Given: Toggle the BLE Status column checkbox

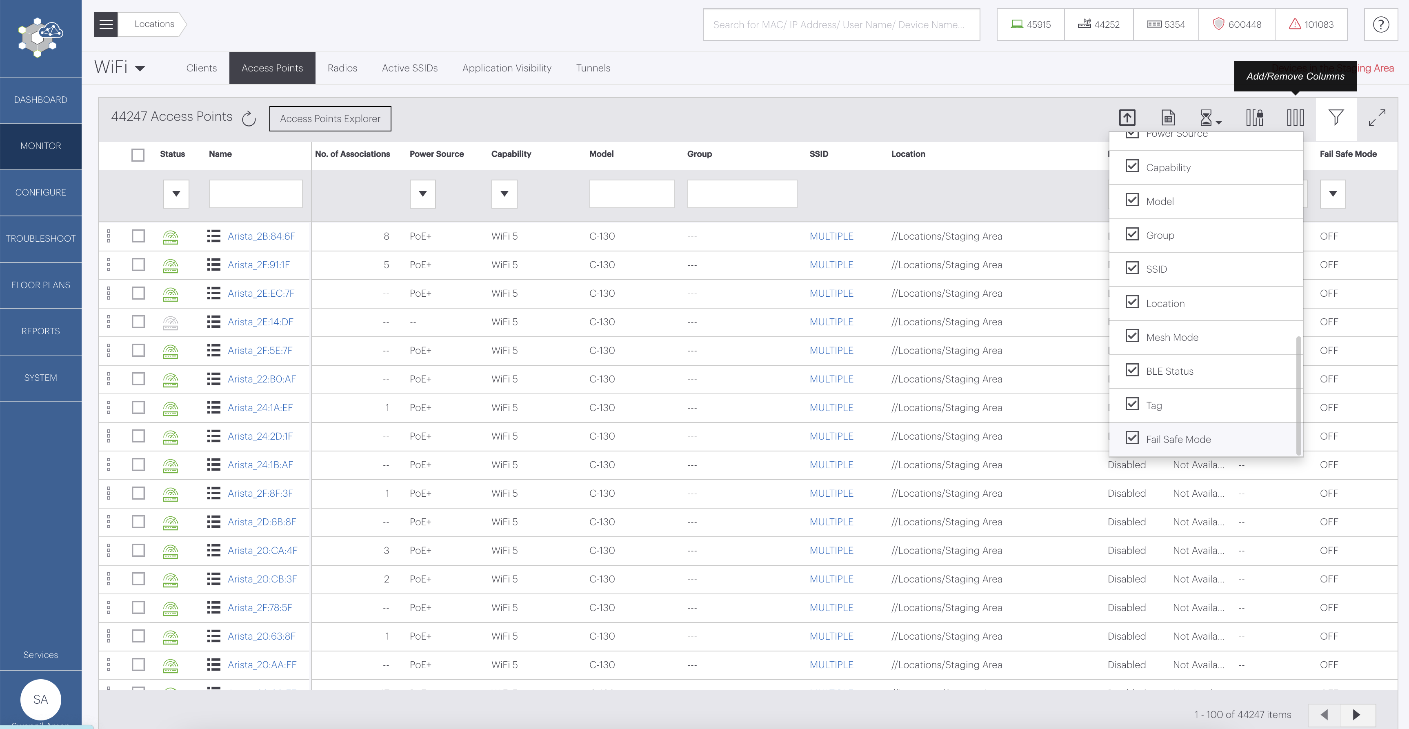Looking at the screenshot, I should pos(1132,370).
